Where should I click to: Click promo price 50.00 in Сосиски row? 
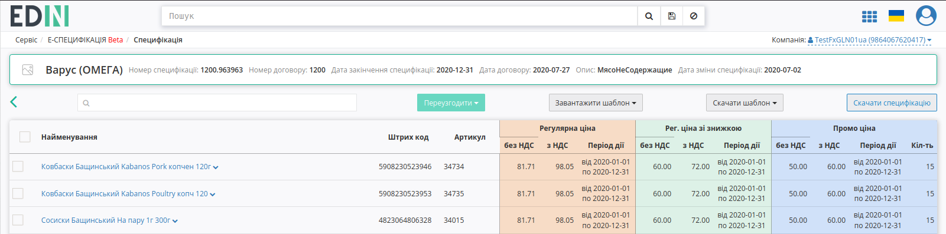click(x=798, y=220)
